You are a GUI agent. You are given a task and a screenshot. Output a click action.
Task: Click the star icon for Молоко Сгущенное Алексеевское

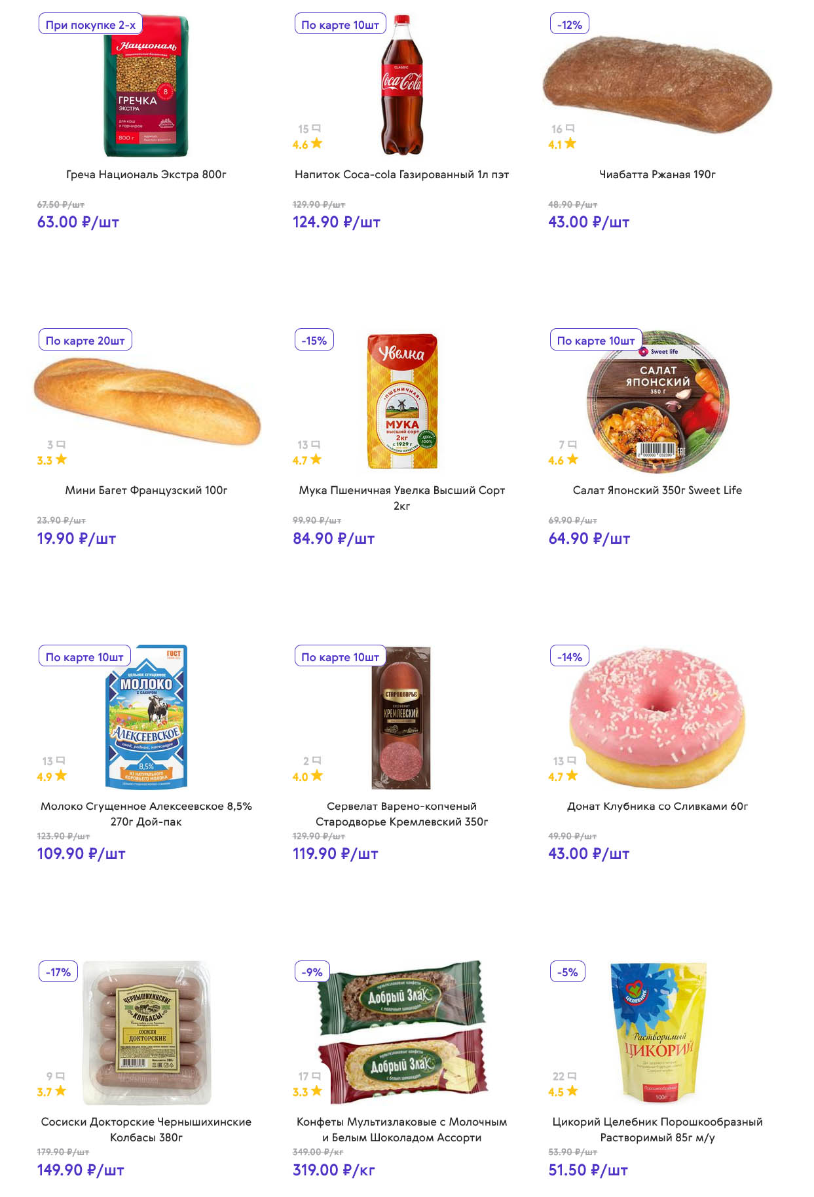point(61,776)
